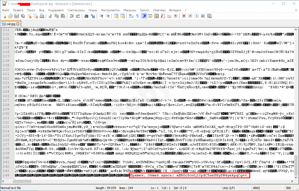Toggle monitoring eye icon

click(x=176, y=16)
